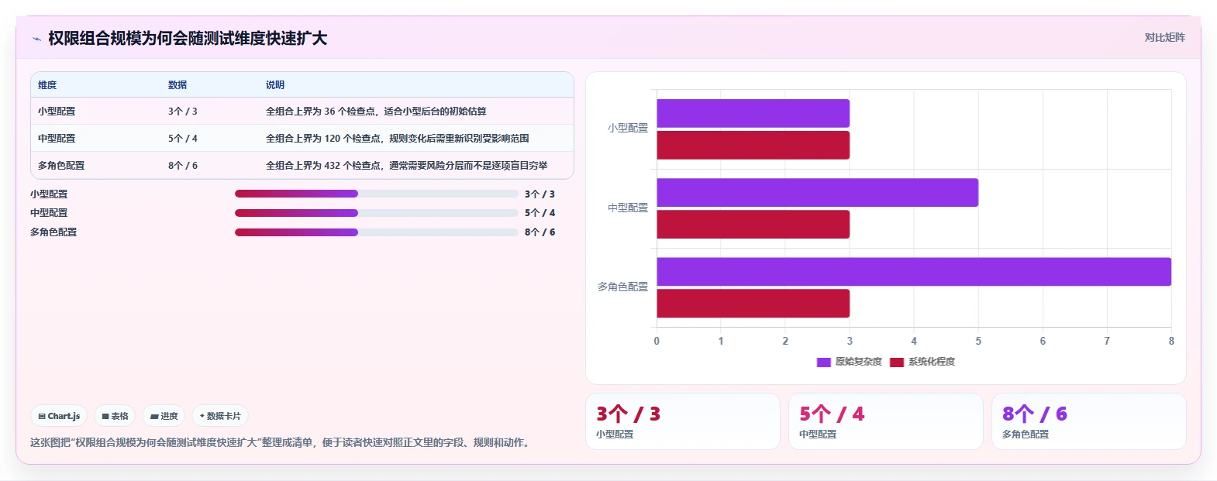Click the description mentioning 120 个检查点
This screenshot has height=481, width=1217.
click(x=398, y=139)
